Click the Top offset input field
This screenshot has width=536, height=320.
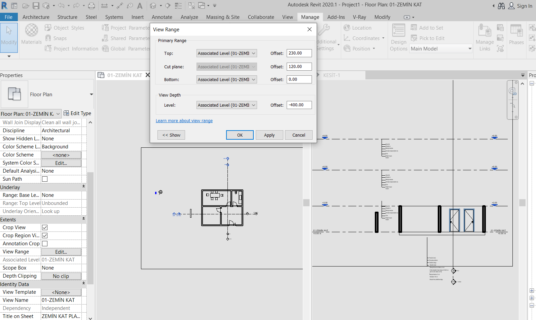[x=299, y=53]
